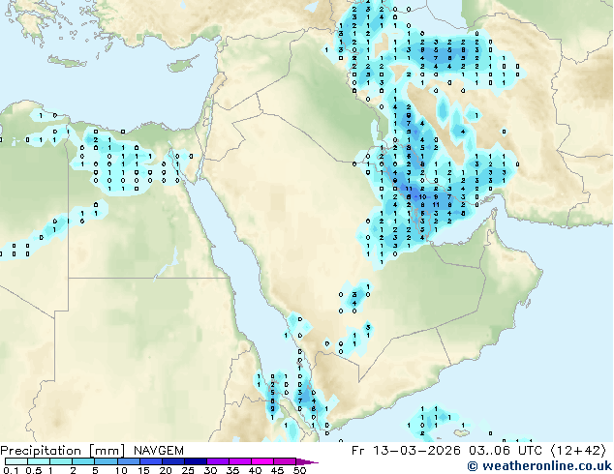The width and height of the screenshot is (614, 474).
Task: Click the legend scale label "45"
Action: (x=277, y=470)
